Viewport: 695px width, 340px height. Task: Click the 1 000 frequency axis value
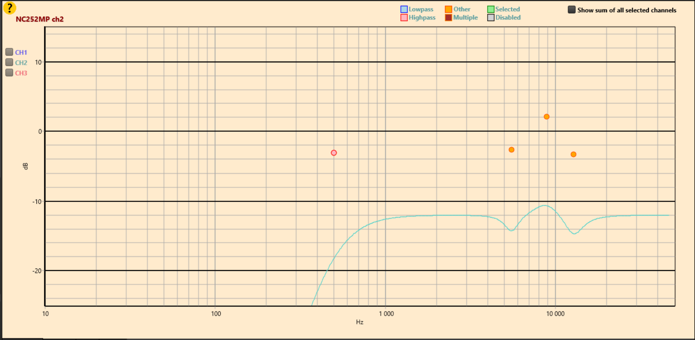click(386, 314)
